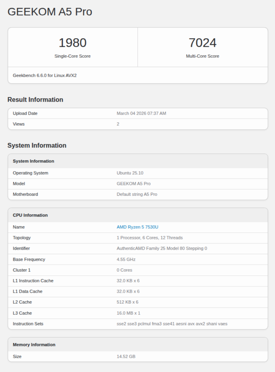Click the Views row label

pyautogui.click(x=19, y=124)
